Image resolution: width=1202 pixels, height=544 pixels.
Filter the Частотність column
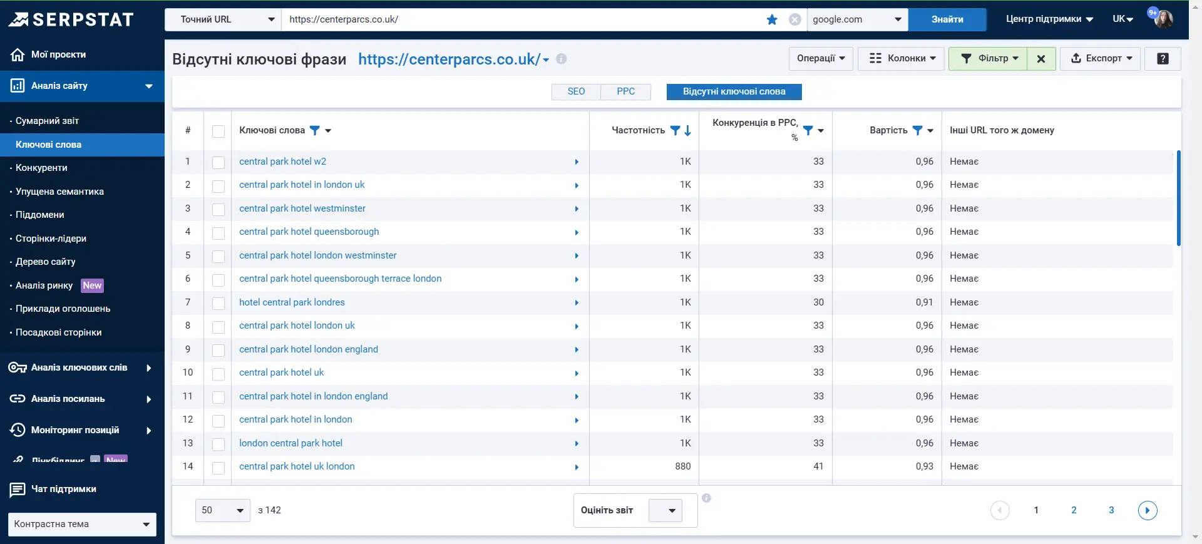tap(675, 130)
